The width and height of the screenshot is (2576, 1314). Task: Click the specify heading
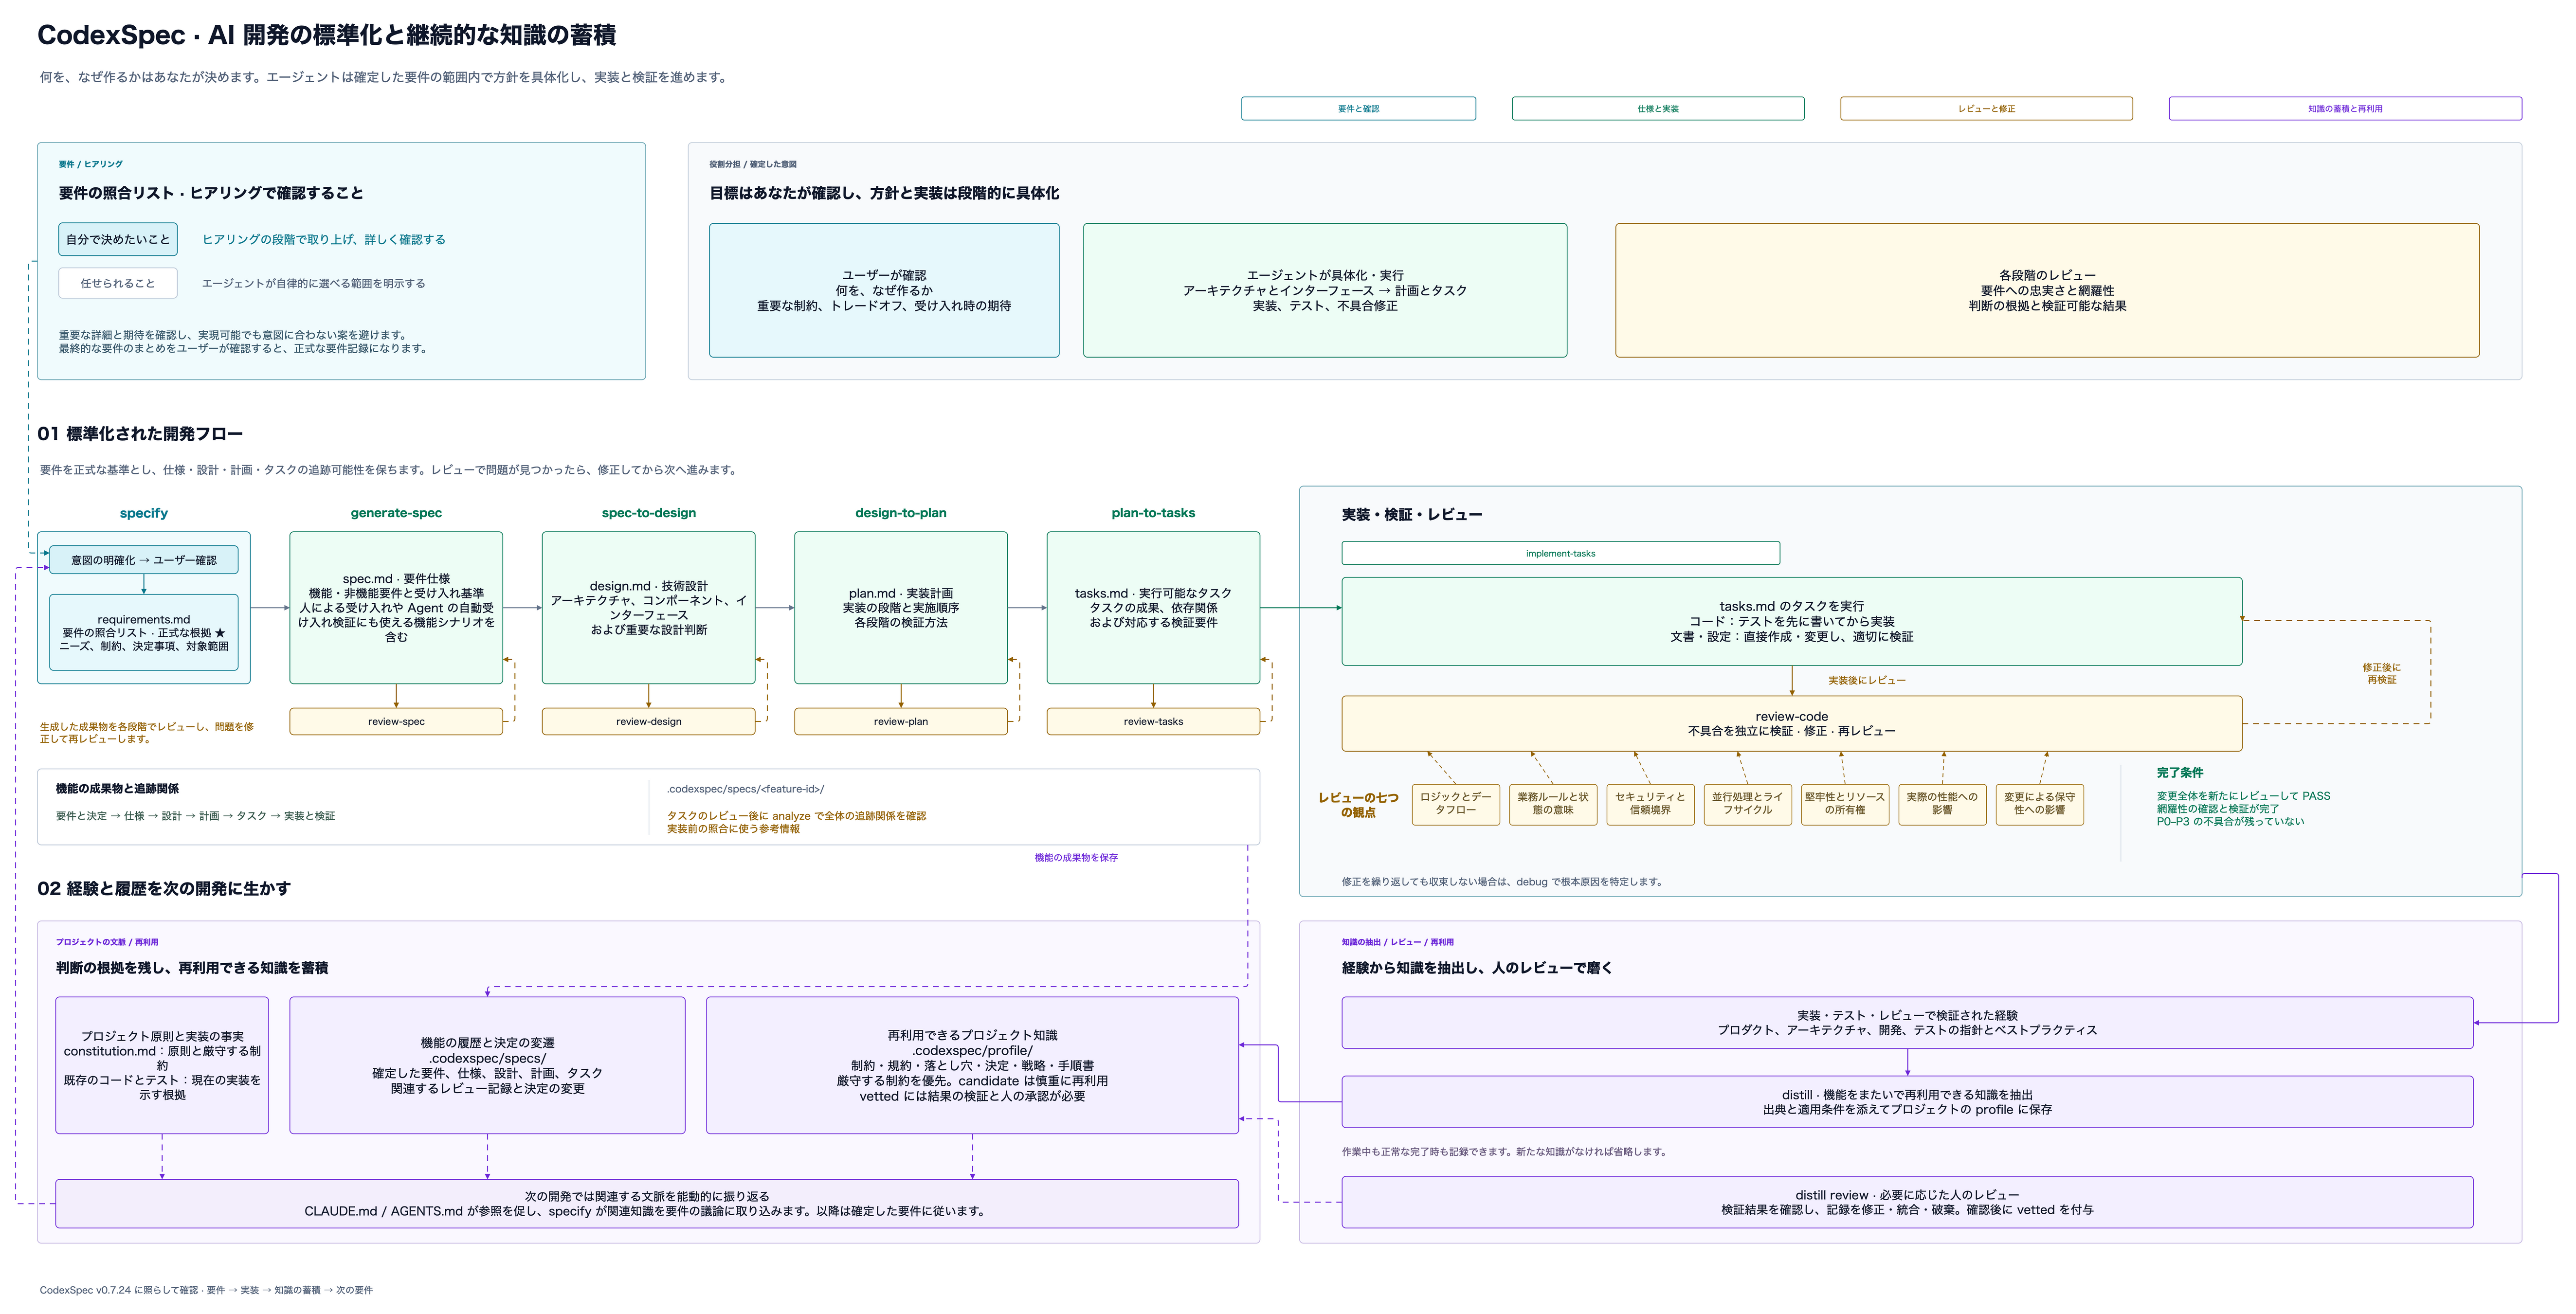click(x=144, y=513)
